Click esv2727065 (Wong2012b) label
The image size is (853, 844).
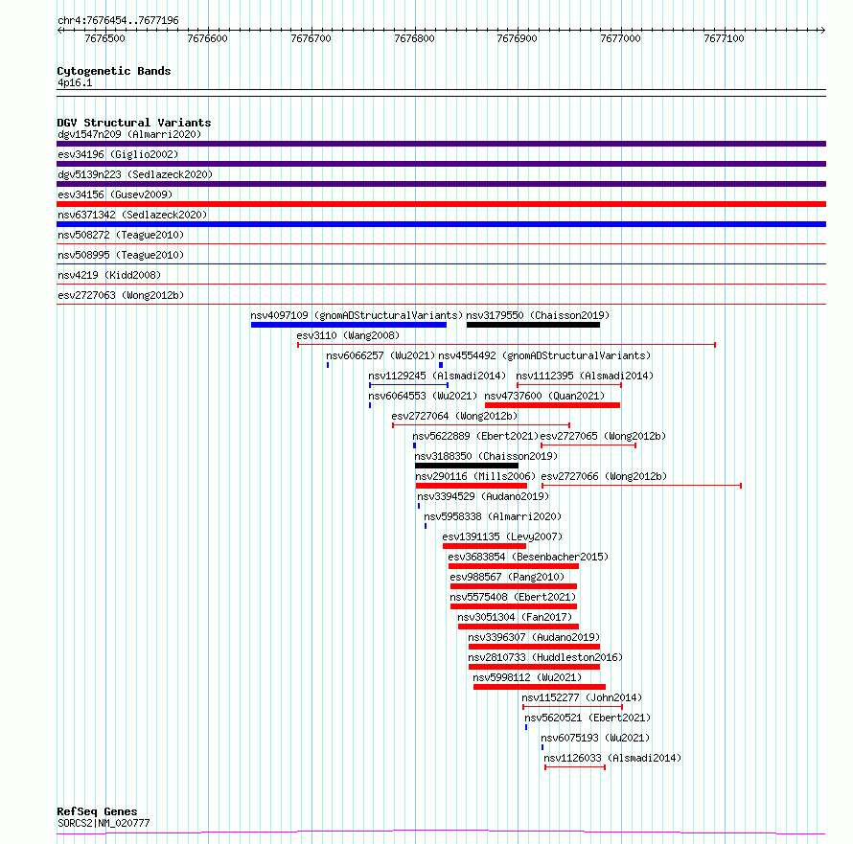[x=603, y=436]
